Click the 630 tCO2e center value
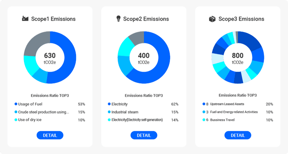This screenshot has height=154, width=288. tap(50, 58)
